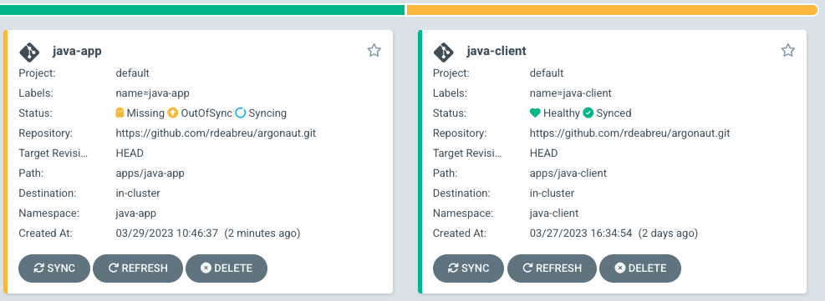Click the git icon beside java-client title
Screen dimensions: 825x301
tap(444, 52)
